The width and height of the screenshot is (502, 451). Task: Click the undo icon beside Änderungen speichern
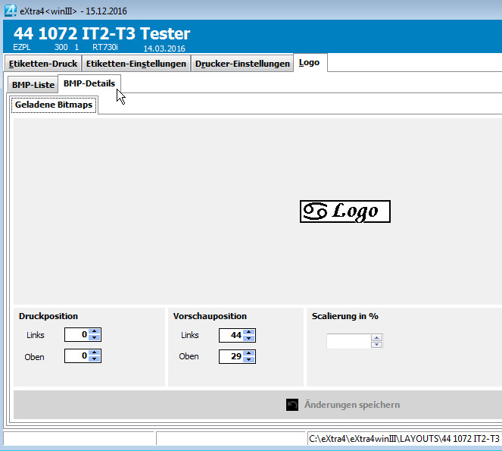tap(292, 405)
